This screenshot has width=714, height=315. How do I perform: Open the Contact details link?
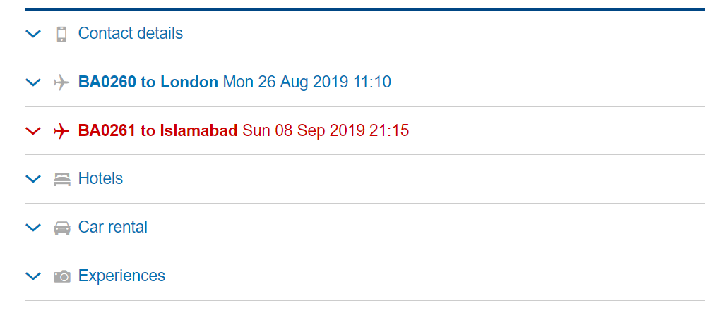click(x=130, y=33)
